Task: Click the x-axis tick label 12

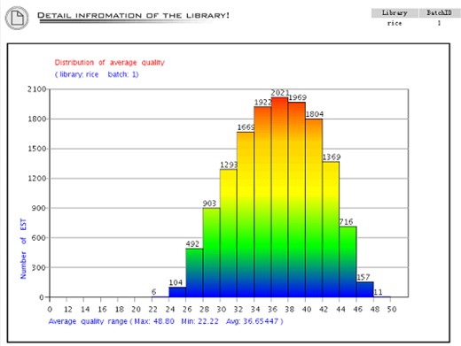Action: click(68, 309)
